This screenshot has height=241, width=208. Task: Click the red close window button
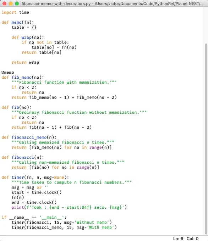4,4
